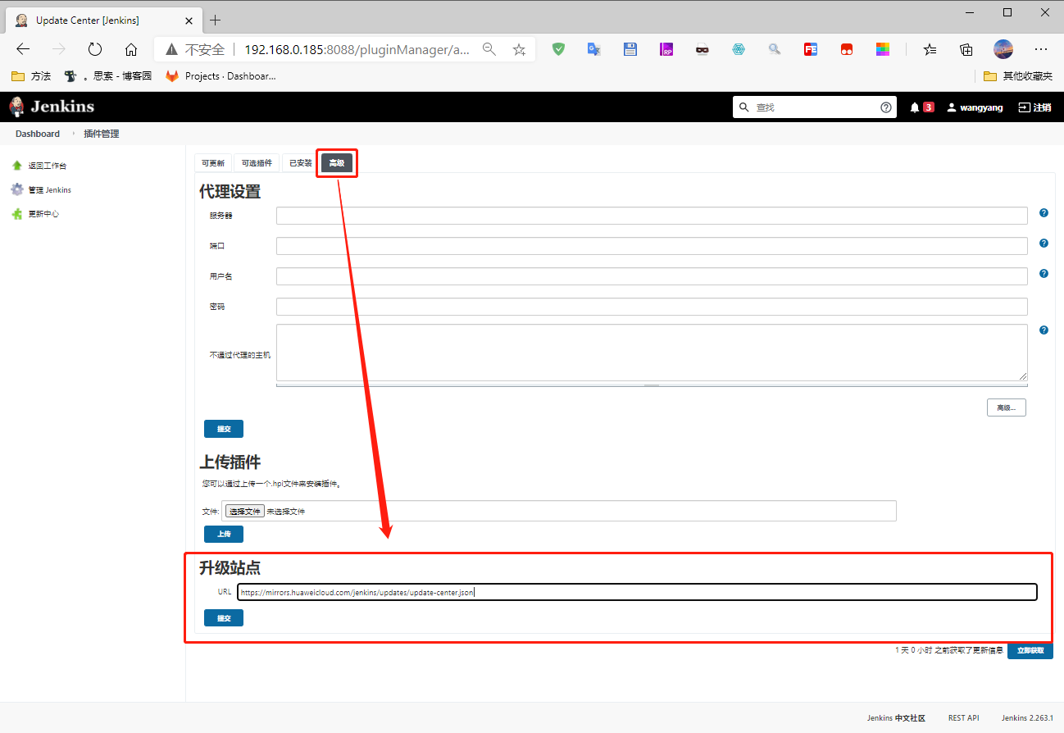Click the 用户名 input field

pyautogui.click(x=652, y=276)
